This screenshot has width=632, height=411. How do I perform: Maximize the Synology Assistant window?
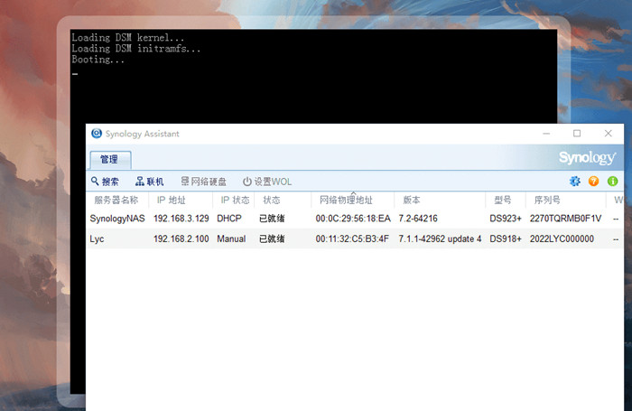click(x=577, y=134)
